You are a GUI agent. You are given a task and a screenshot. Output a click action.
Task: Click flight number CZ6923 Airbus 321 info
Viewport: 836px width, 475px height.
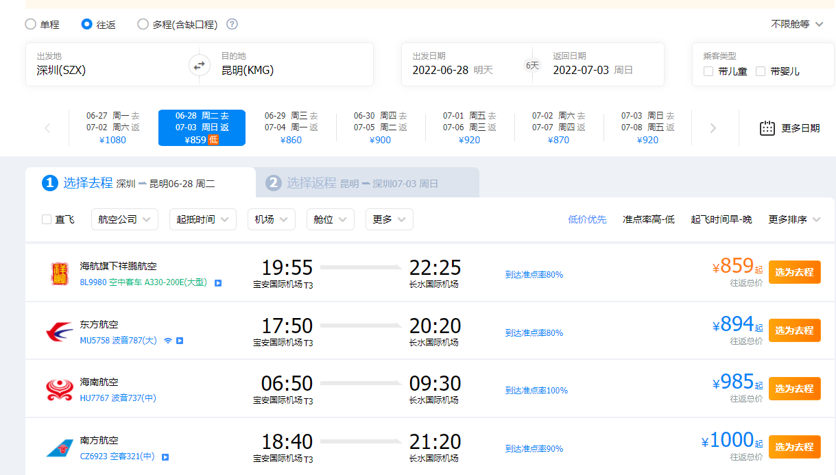click(117, 456)
